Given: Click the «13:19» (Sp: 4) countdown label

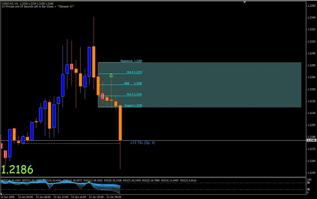Looking at the screenshot, I should pos(143,143).
